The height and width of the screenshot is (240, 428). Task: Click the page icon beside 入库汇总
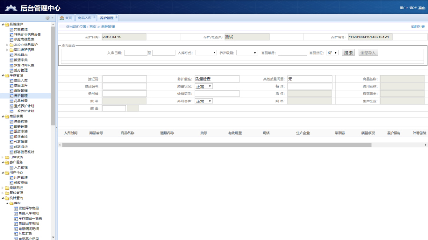coord(16,234)
